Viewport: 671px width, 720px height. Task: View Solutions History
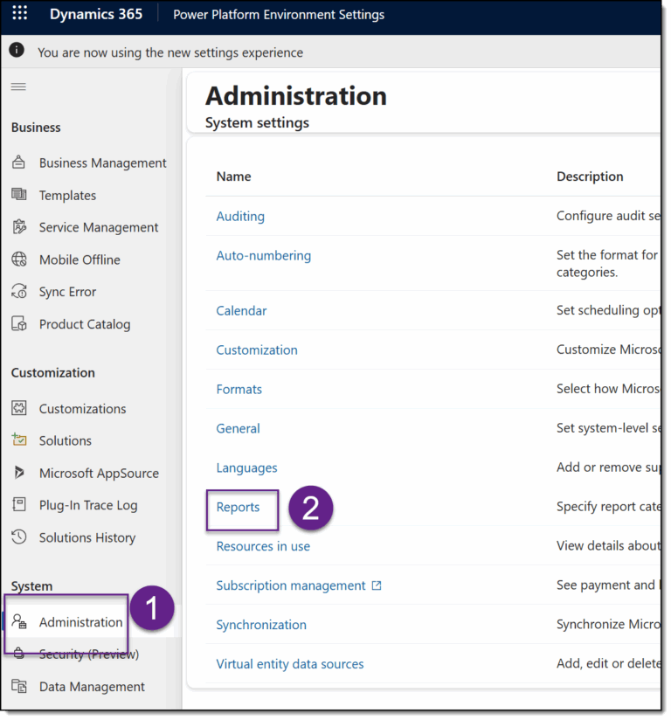(86, 537)
